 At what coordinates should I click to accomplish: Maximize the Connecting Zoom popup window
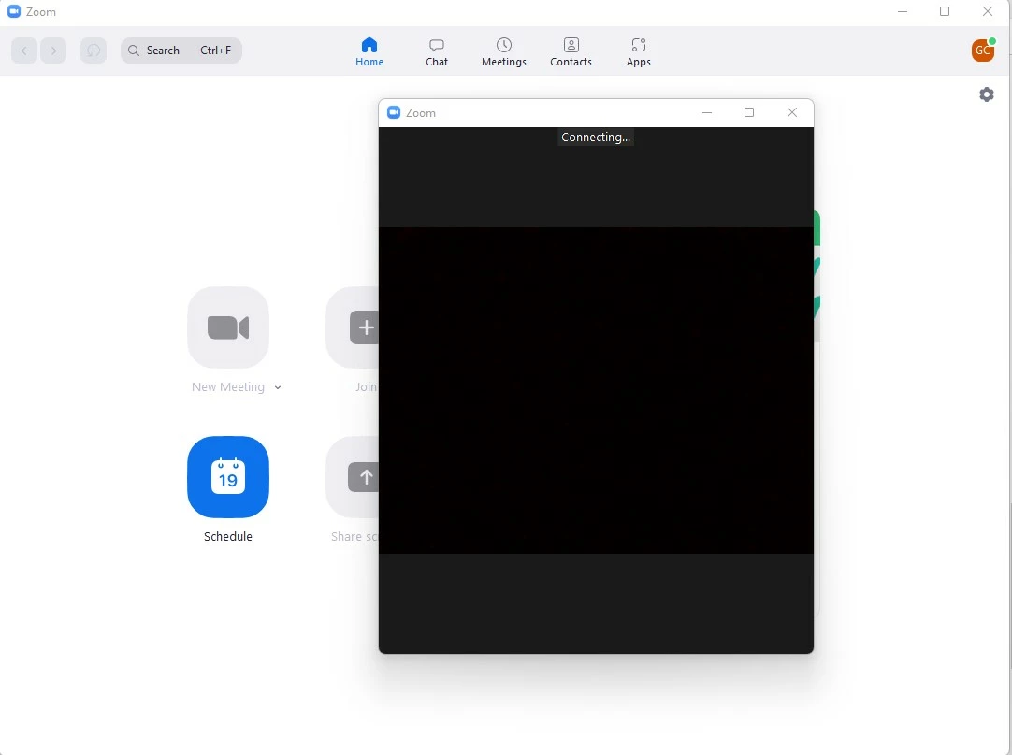748,112
